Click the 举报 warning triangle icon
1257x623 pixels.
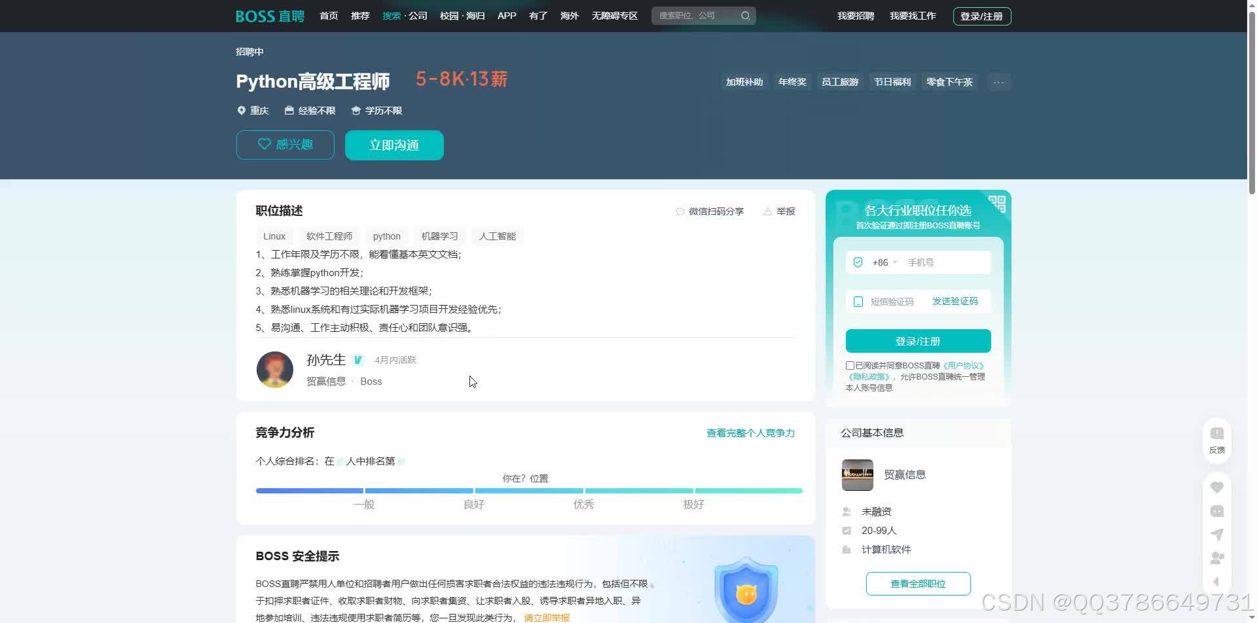(x=767, y=211)
